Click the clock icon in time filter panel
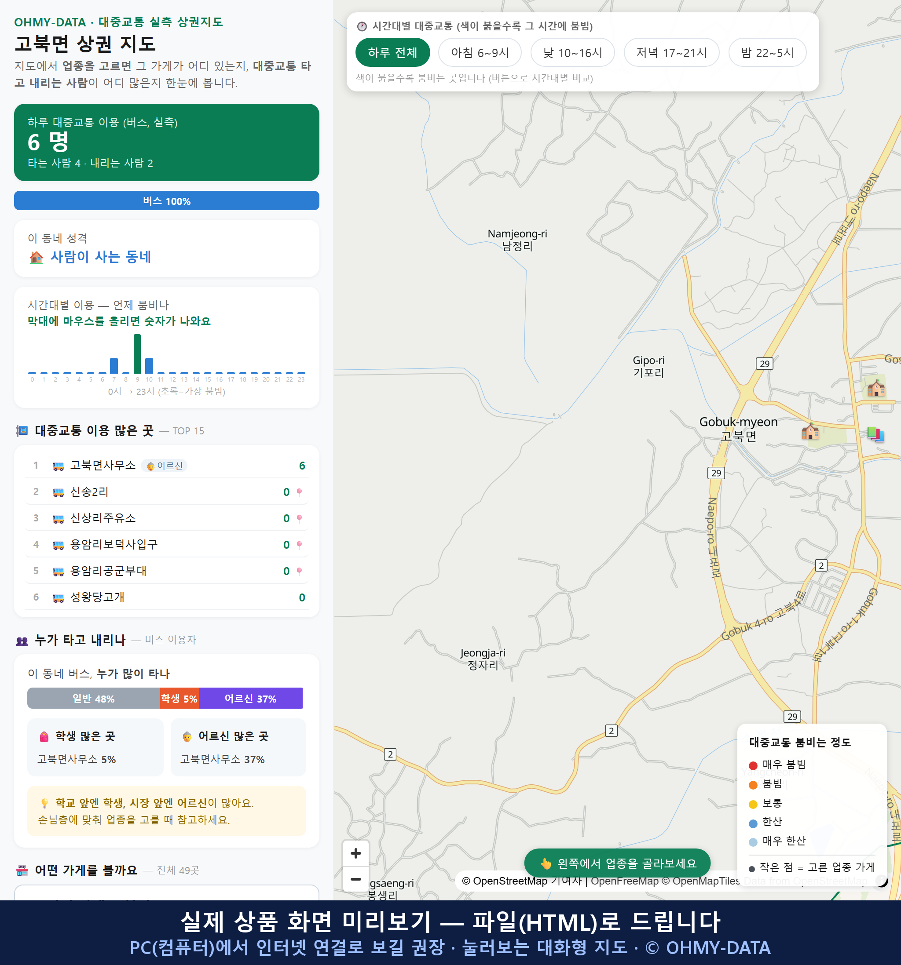901x965 pixels. point(362,26)
